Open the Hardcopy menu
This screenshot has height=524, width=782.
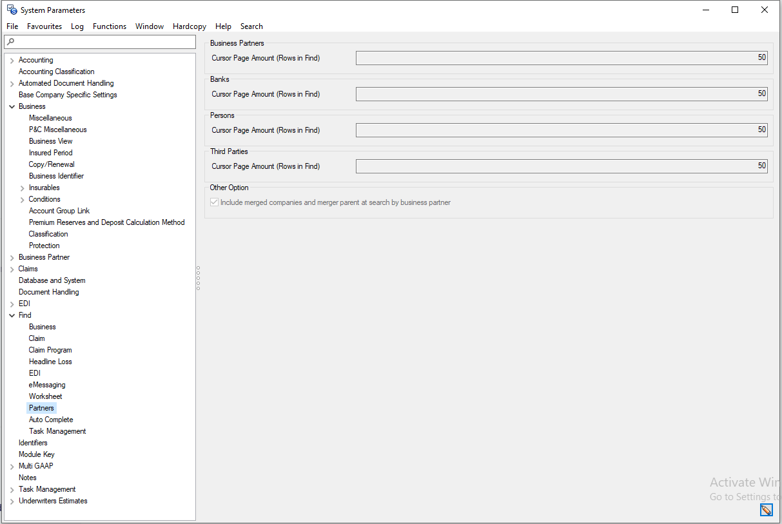click(190, 26)
